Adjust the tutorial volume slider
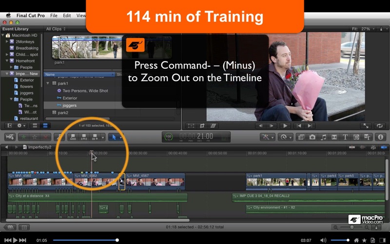 click(340, 240)
